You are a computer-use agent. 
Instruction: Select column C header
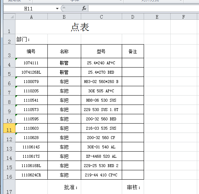[101, 17]
